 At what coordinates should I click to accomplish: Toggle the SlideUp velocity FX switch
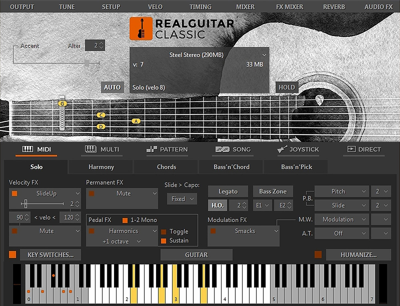14,194
